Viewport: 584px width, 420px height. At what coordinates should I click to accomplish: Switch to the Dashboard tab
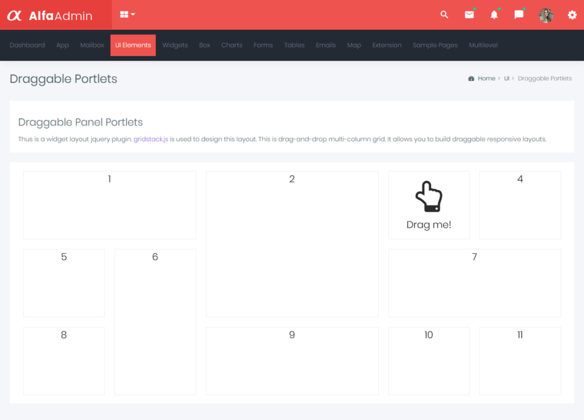coord(27,45)
